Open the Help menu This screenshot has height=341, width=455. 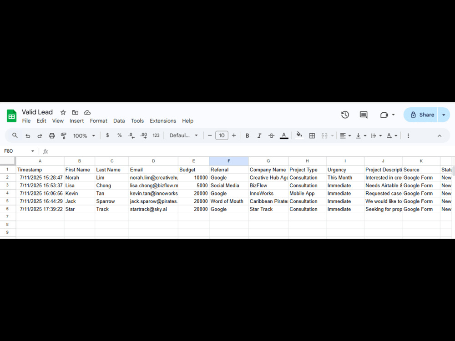click(188, 121)
